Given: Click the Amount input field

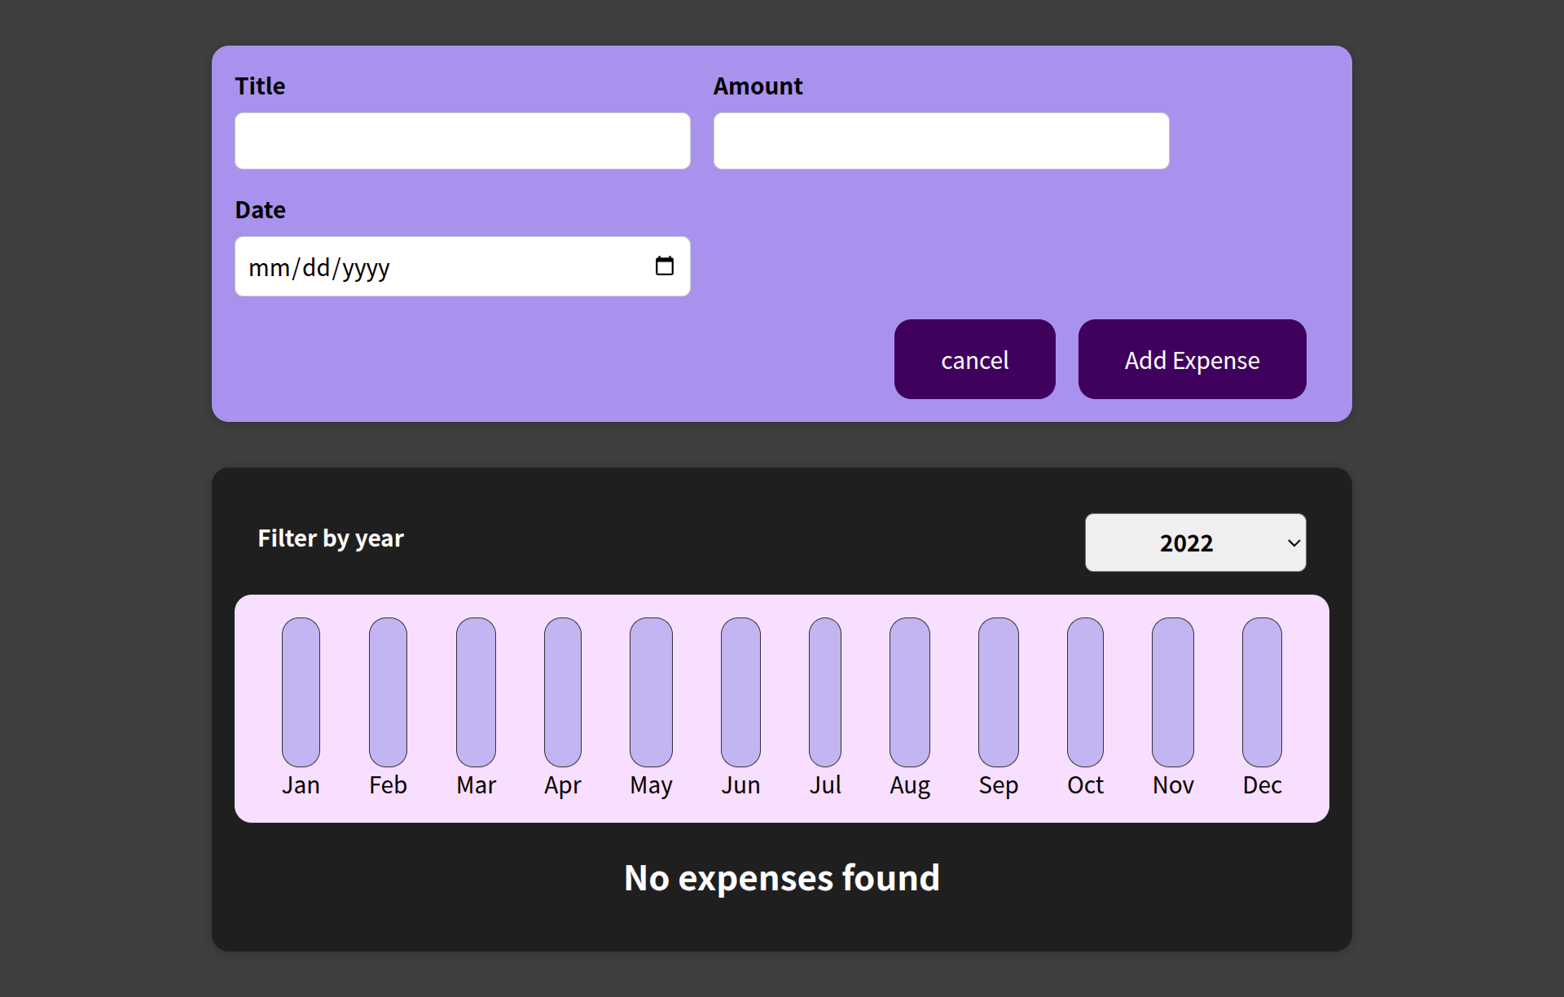Looking at the screenshot, I should coord(940,140).
